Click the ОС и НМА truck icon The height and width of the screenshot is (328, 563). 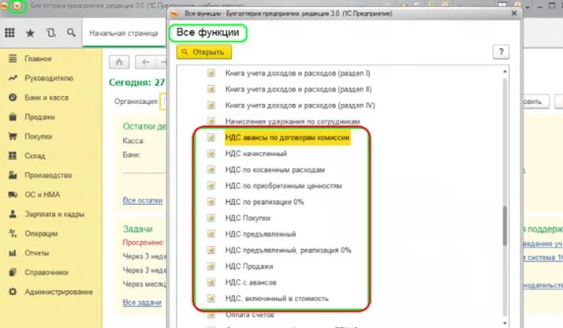pos(13,195)
